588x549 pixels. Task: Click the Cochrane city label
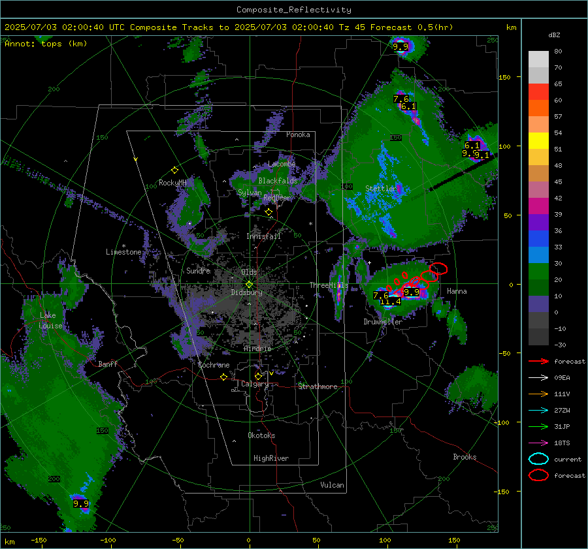click(214, 365)
